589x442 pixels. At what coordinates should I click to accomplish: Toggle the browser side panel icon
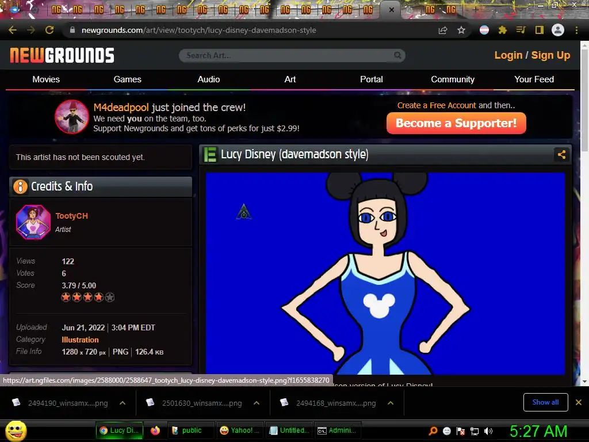pos(540,30)
